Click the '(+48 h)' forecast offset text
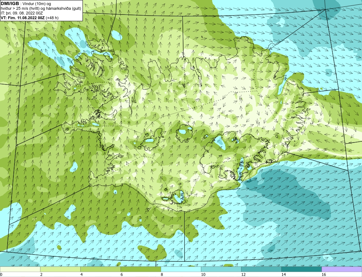This screenshot has height=277, width=362. click(x=52, y=18)
